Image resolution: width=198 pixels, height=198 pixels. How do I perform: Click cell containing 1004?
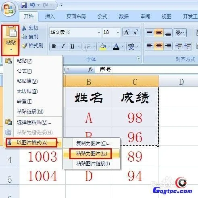(x=42, y=175)
